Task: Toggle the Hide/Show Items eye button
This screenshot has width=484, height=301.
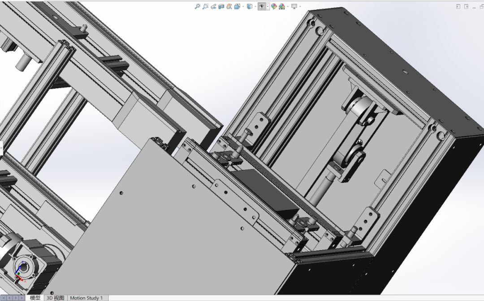Action: tap(262, 6)
